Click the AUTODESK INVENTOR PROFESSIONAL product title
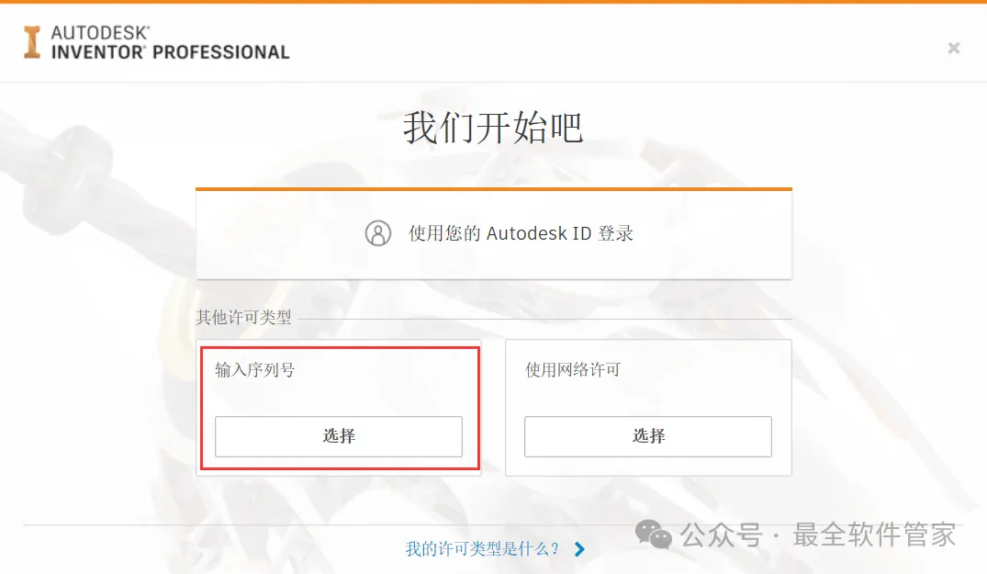The image size is (987, 574). [x=170, y=43]
